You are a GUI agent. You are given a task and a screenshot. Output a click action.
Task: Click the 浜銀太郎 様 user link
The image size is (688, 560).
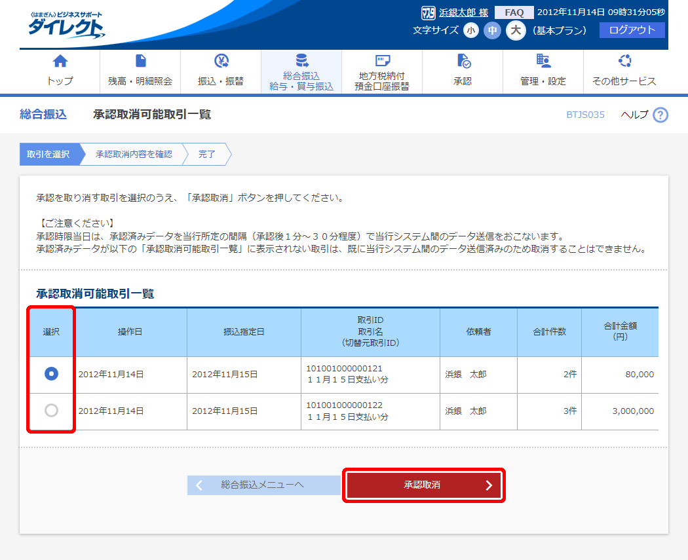(463, 12)
